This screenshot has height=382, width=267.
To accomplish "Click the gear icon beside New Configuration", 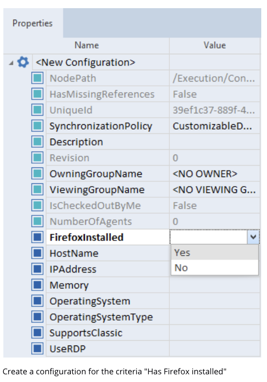I will (x=23, y=62).
